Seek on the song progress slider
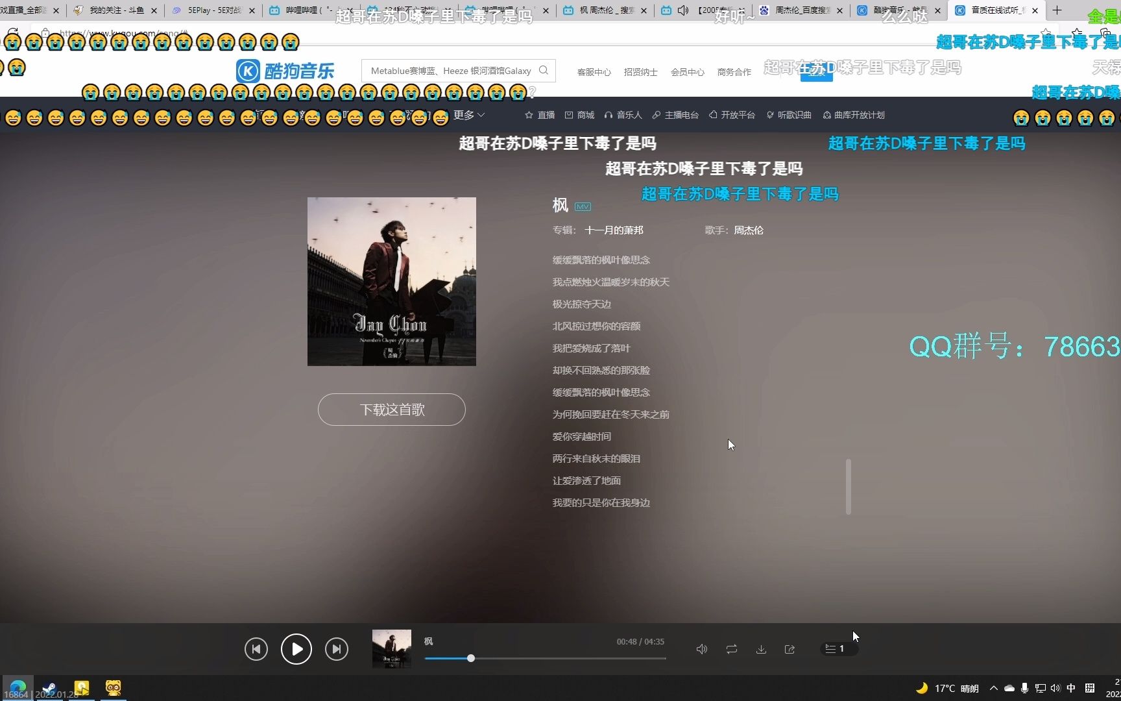The height and width of the screenshot is (701, 1121). point(545,658)
